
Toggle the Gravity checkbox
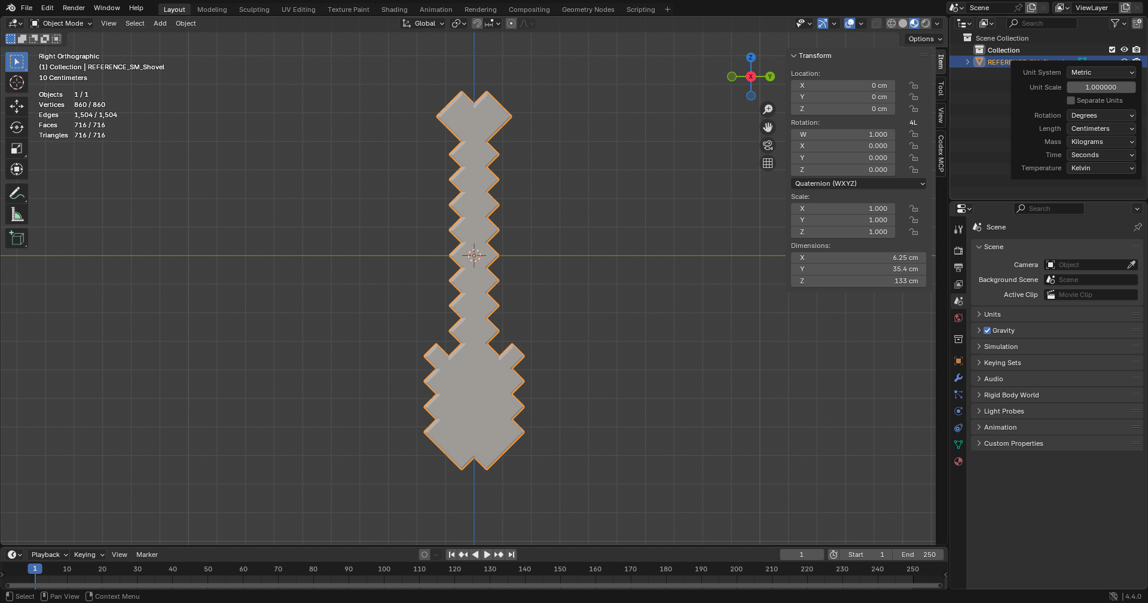point(987,330)
